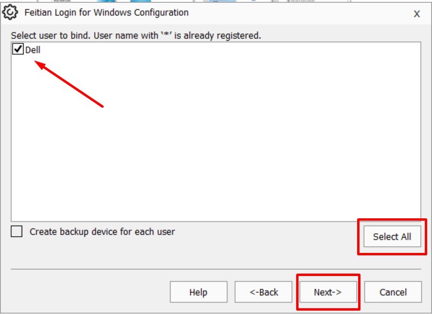Click the dialog title text
The image size is (432, 314).
click(x=106, y=13)
